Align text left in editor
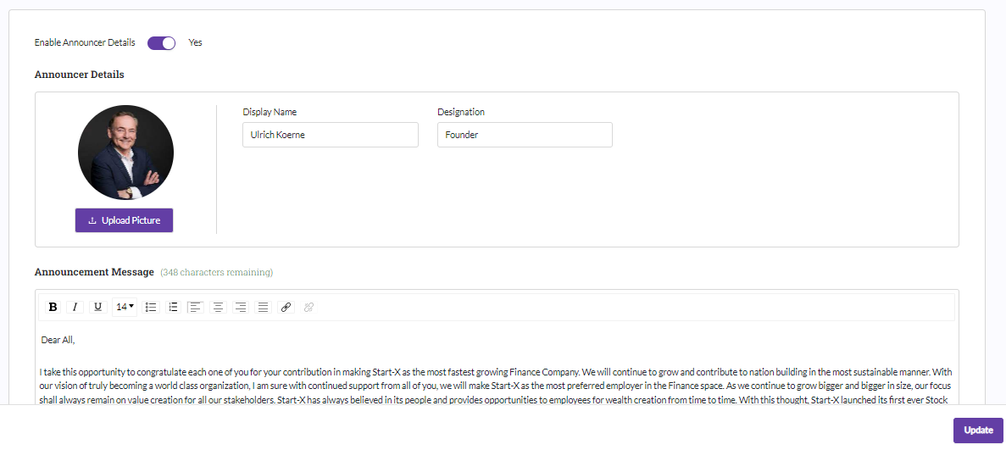 click(196, 307)
